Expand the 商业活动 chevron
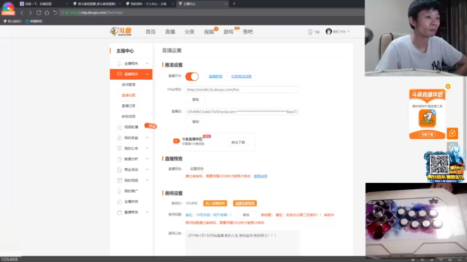 coord(147,169)
